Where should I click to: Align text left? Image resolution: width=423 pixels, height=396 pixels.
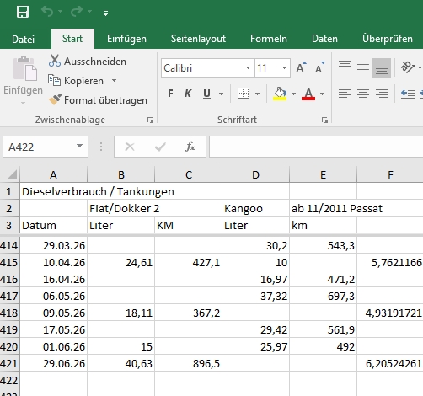(x=345, y=94)
